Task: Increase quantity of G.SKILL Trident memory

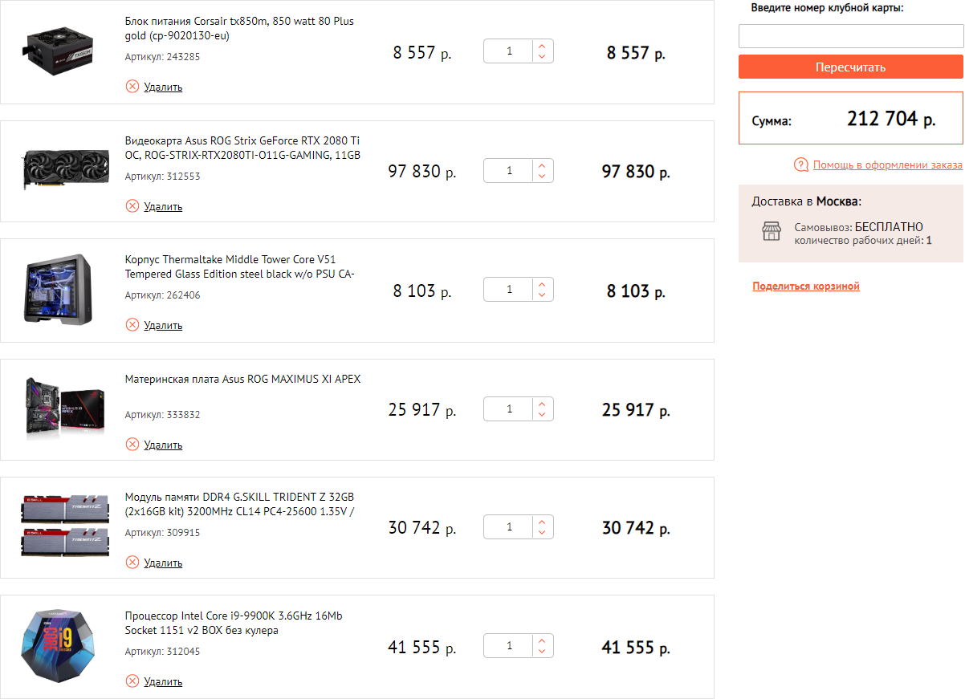Action: point(542,522)
